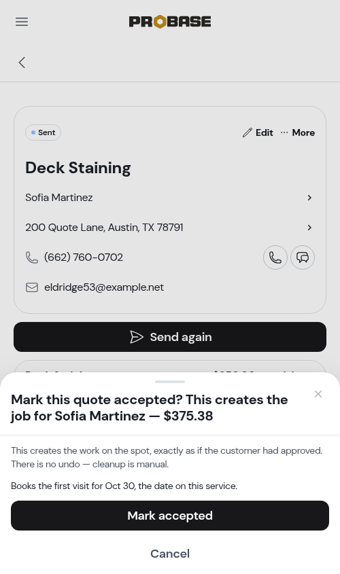Click the bottom sheet drag handle

tap(170, 382)
